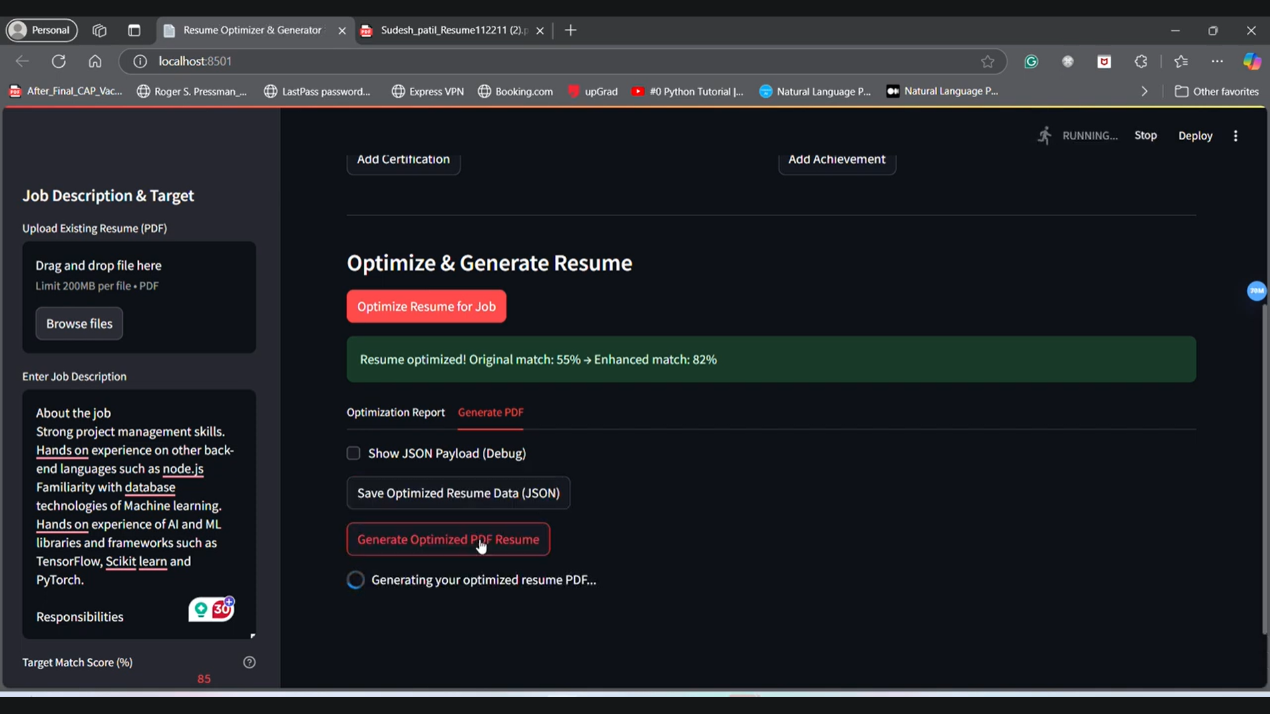Click the browser Extensions puzzle icon
This screenshot has height=714, width=1270.
pos(1140,61)
